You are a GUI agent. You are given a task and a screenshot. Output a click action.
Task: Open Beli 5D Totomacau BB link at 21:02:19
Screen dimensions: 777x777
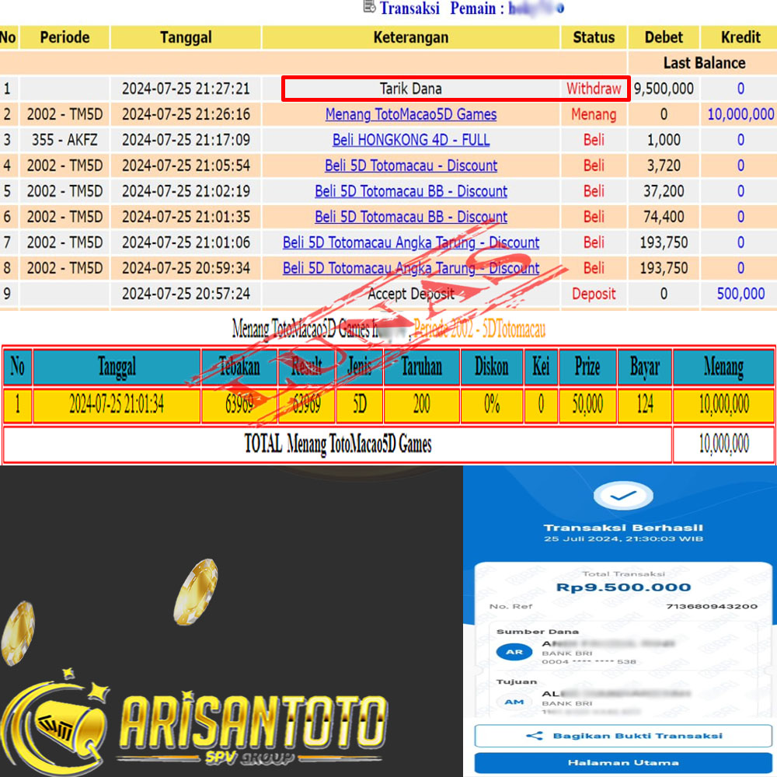[x=411, y=191]
